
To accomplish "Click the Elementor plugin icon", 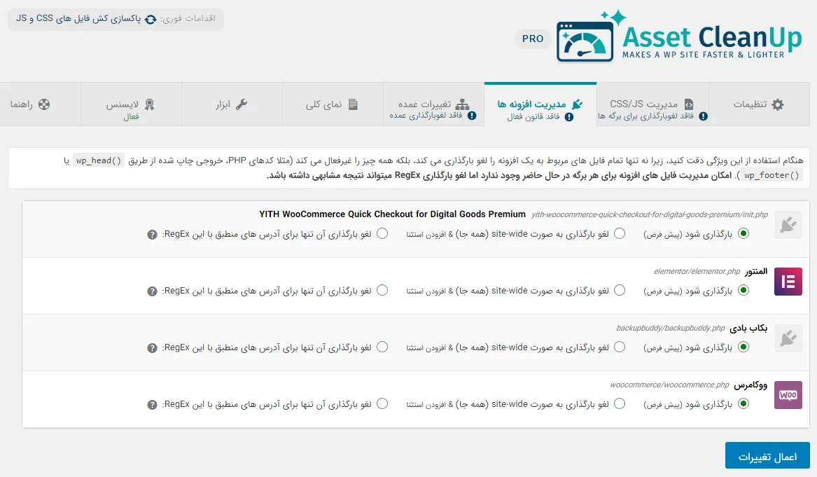I will click(788, 282).
